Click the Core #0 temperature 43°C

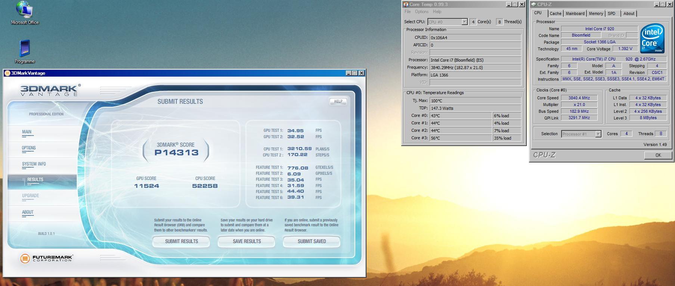coord(461,116)
